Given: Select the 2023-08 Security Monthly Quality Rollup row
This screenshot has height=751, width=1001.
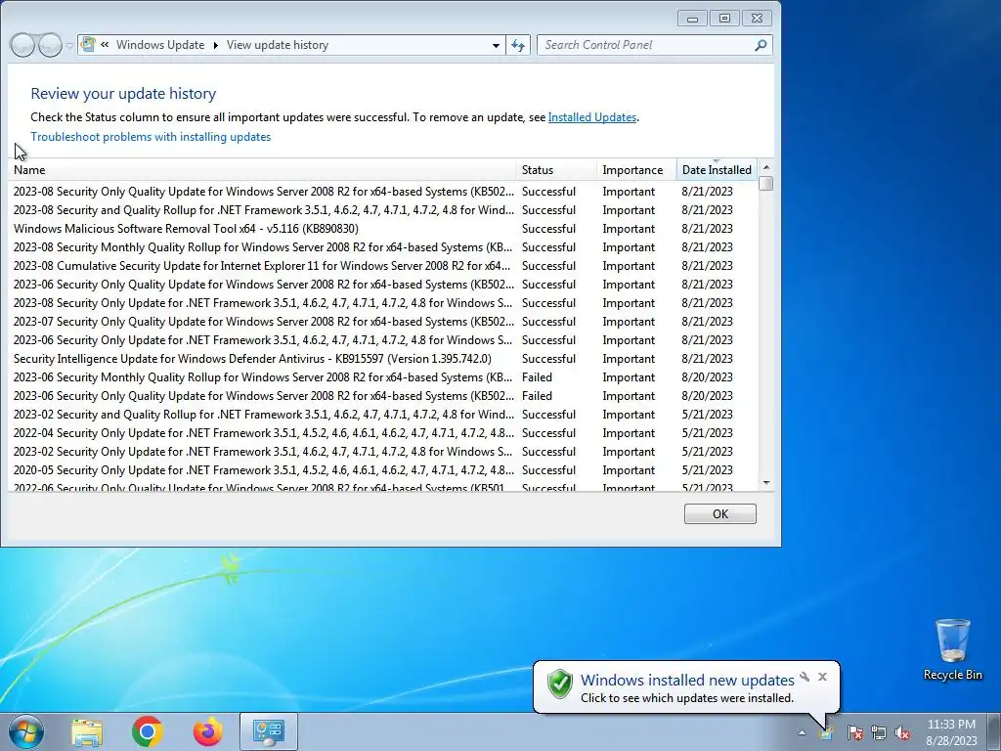Looking at the screenshot, I should click(383, 247).
